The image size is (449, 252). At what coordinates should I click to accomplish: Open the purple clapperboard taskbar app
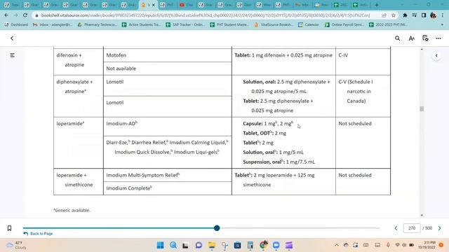pos(289,245)
